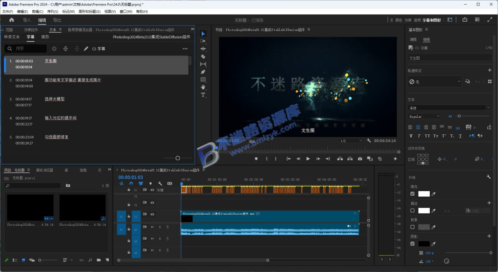
Task: Toggle the Stroke checkbox
Action: point(412,210)
